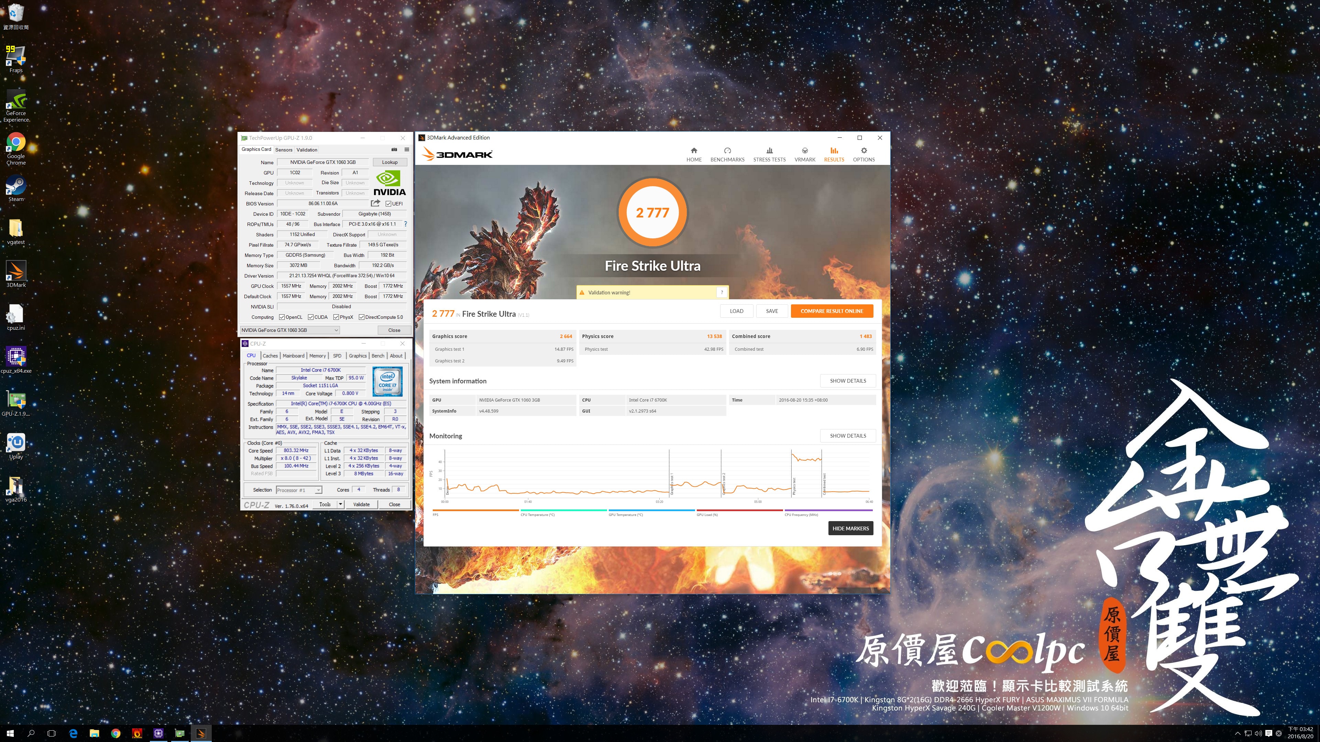Switch to CPU-Z Memory tab

pyautogui.click(x=317, y=356)
